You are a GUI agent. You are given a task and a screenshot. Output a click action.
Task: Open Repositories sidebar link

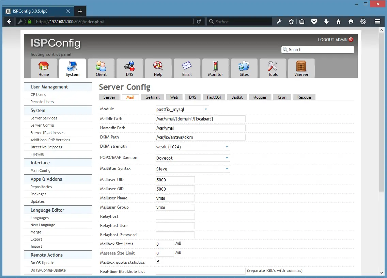click(41, 187)
